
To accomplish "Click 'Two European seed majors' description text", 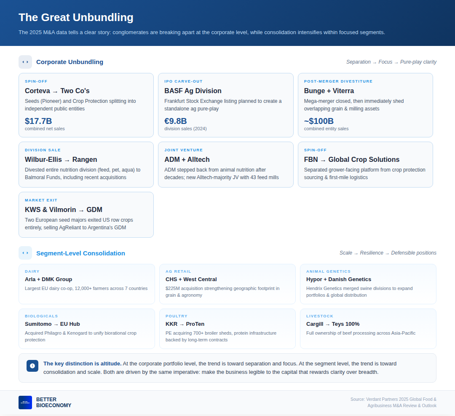I will pos(79,224).
